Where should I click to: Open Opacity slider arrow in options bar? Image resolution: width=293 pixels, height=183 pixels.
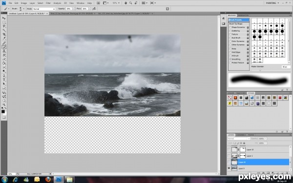coord(73,9)
